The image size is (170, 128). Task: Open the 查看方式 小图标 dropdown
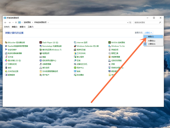(148, 33)
